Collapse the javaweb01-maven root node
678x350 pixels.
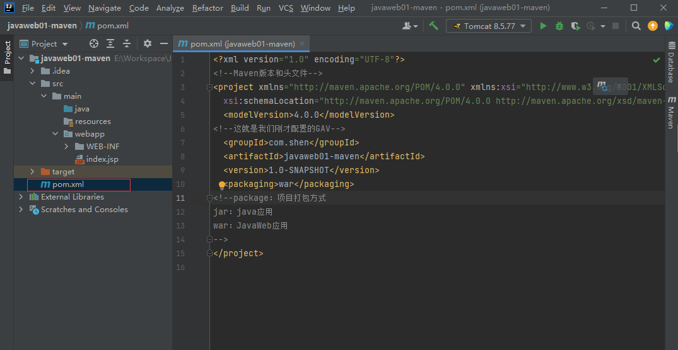coord(21,59)
